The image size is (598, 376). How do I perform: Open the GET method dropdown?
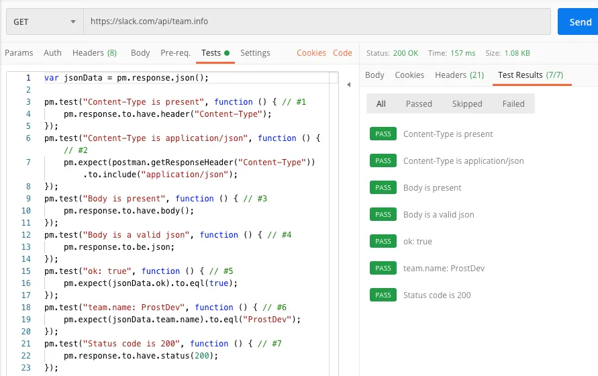44,21
